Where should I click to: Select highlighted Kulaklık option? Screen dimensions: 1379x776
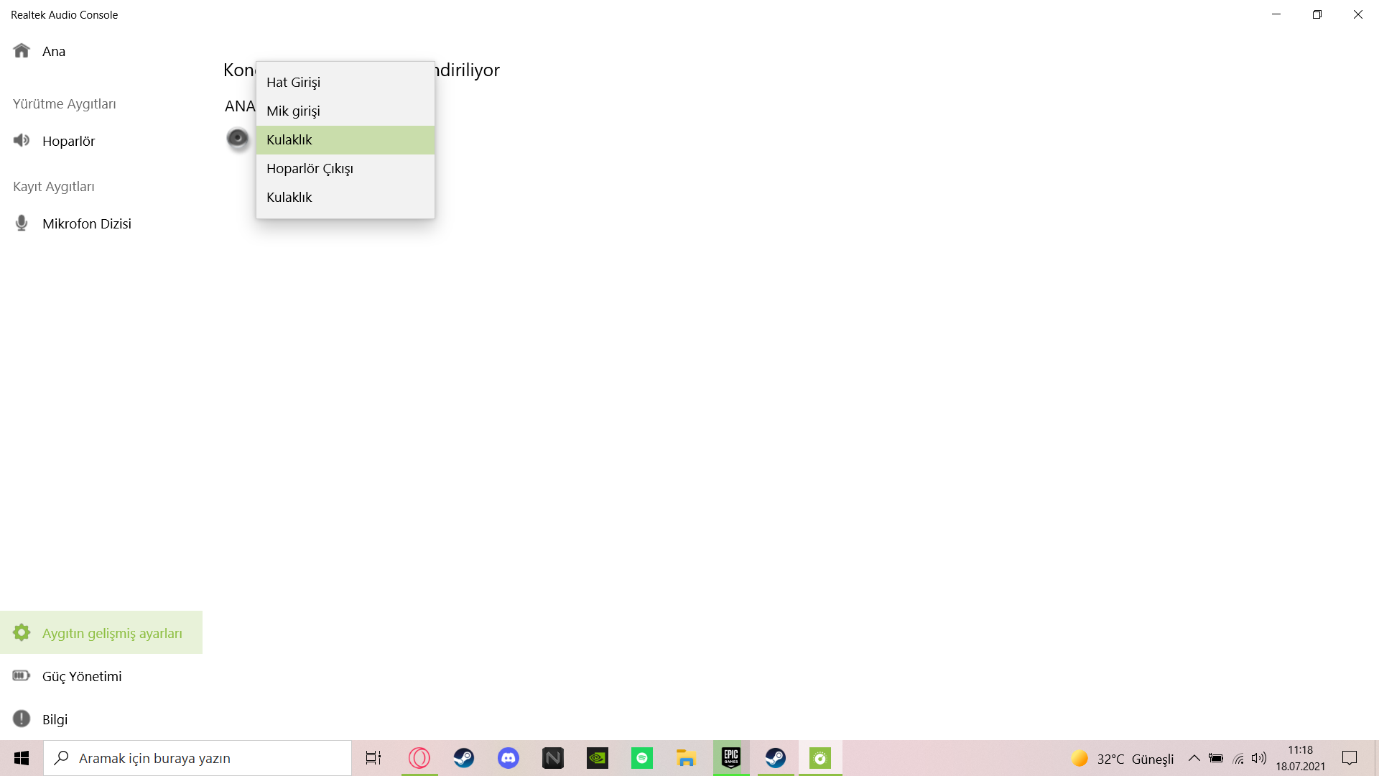(x=289, y=139)
